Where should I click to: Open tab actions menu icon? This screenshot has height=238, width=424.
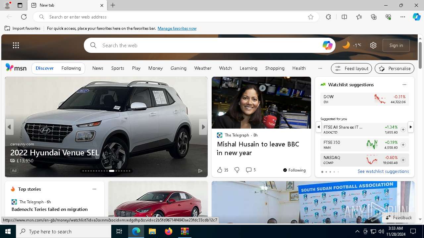tap(20, 5)
